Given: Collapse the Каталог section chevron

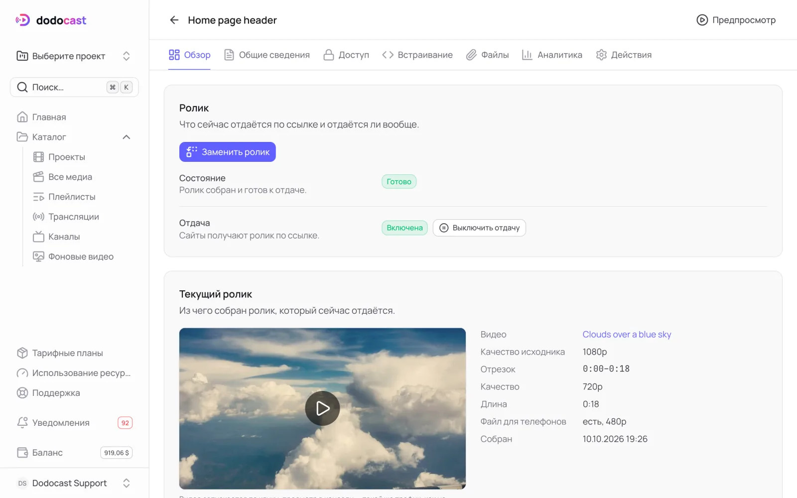Looking at the screenshot, I should (x=127, y=137).
